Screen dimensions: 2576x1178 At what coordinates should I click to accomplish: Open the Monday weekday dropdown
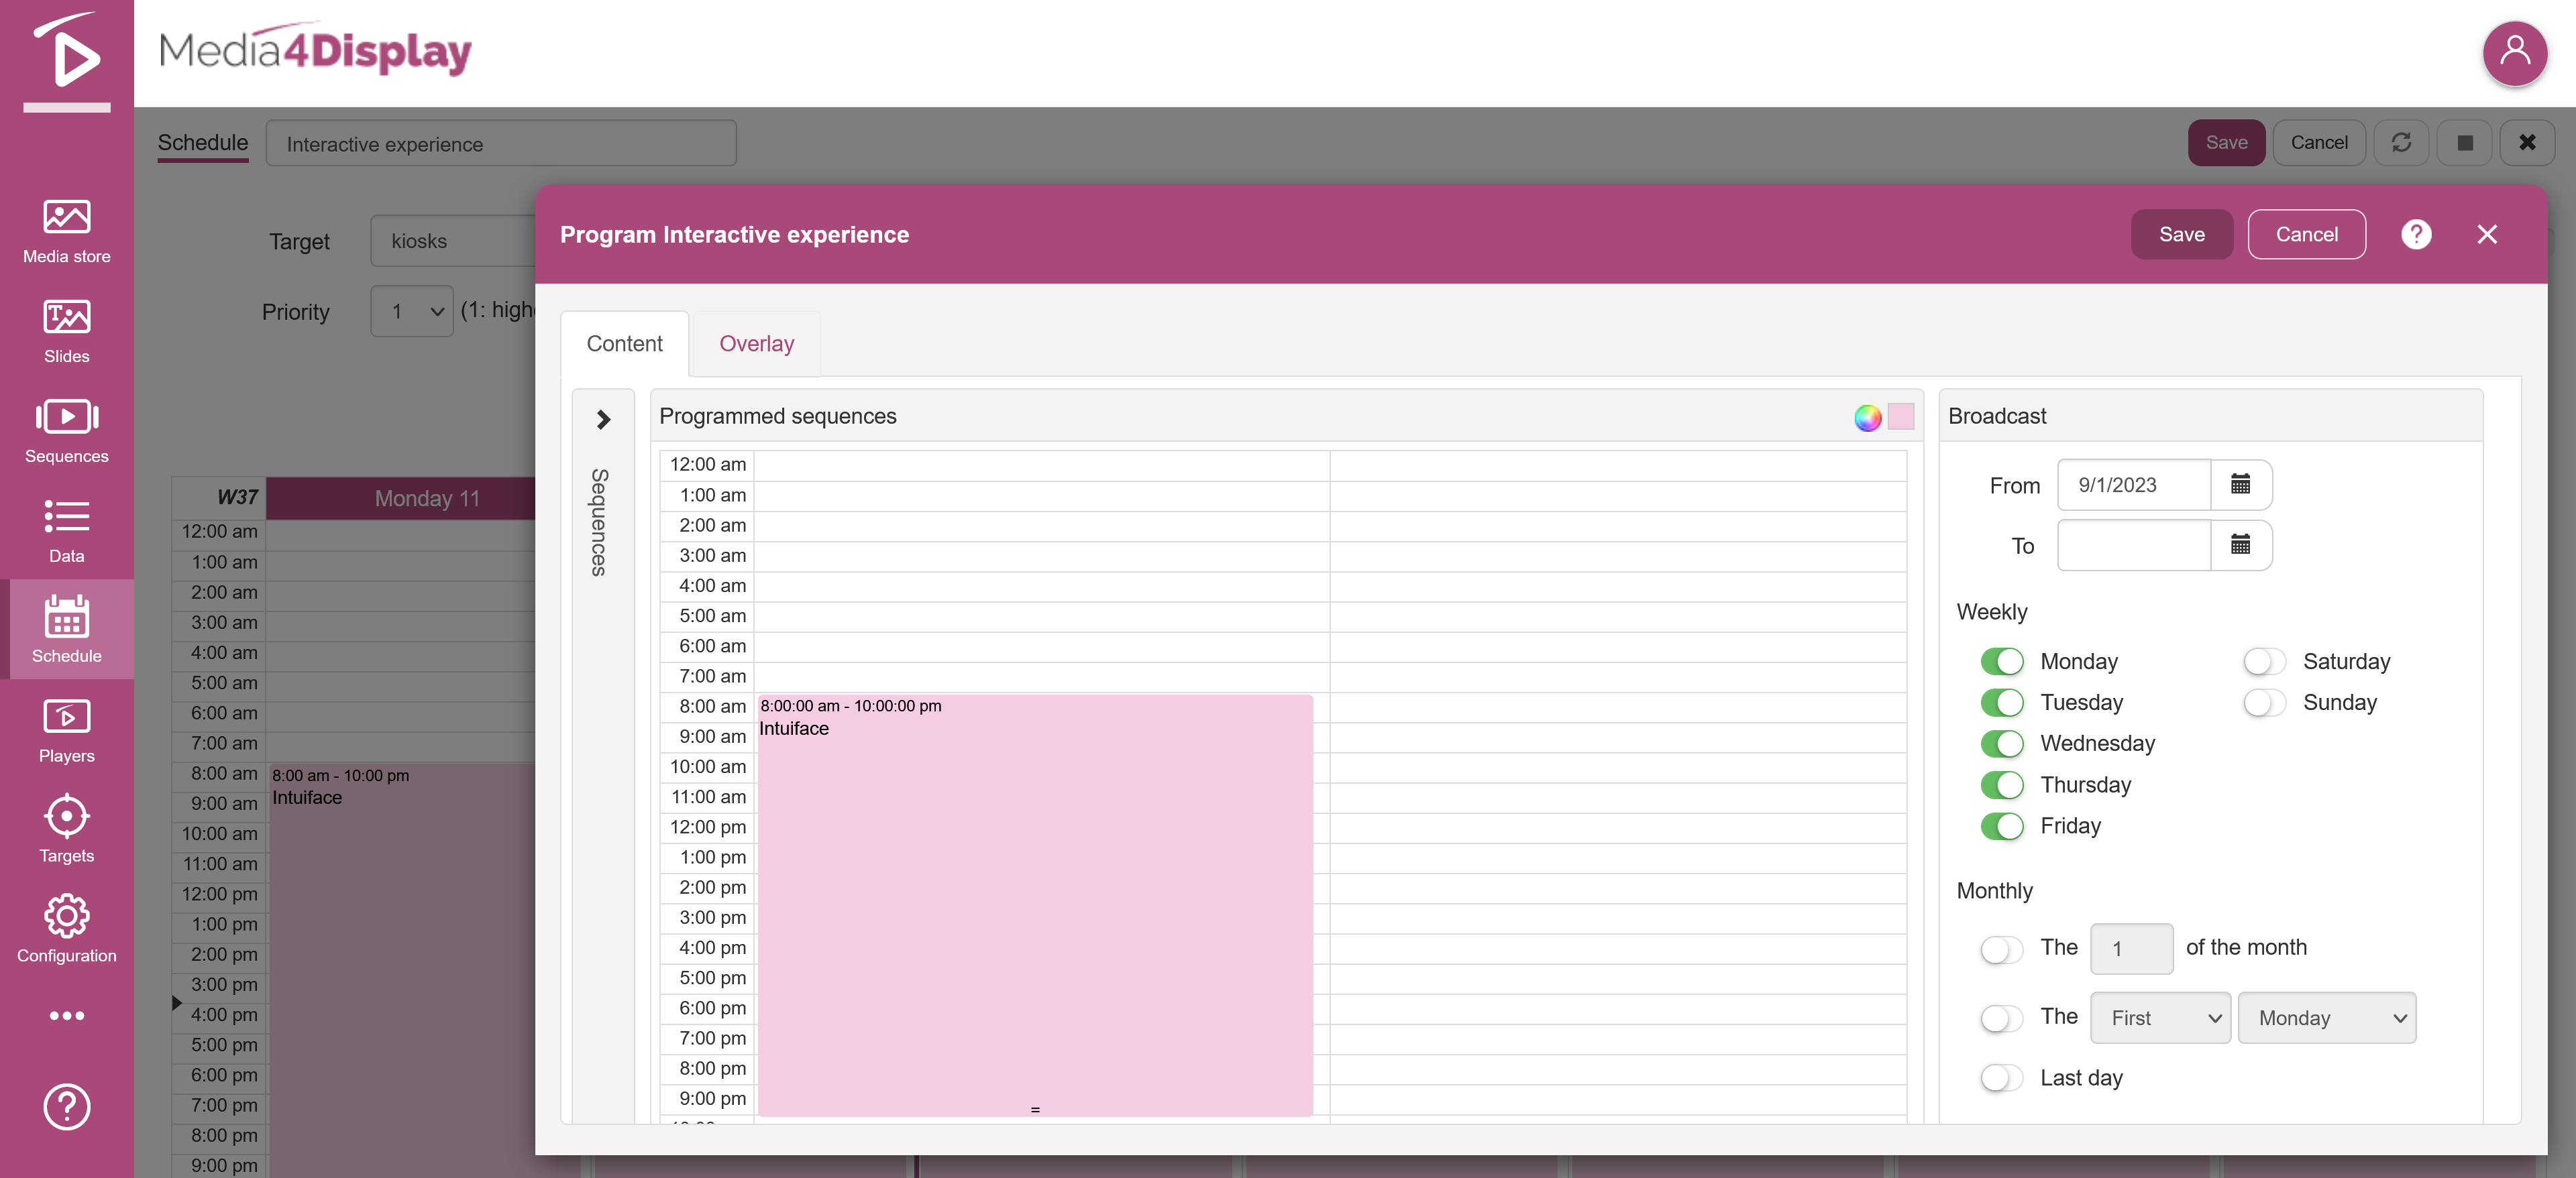click(x=2326, y=1017)
